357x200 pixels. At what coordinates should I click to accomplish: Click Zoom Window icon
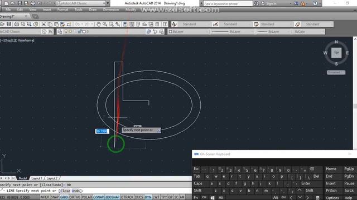point(111,24)
